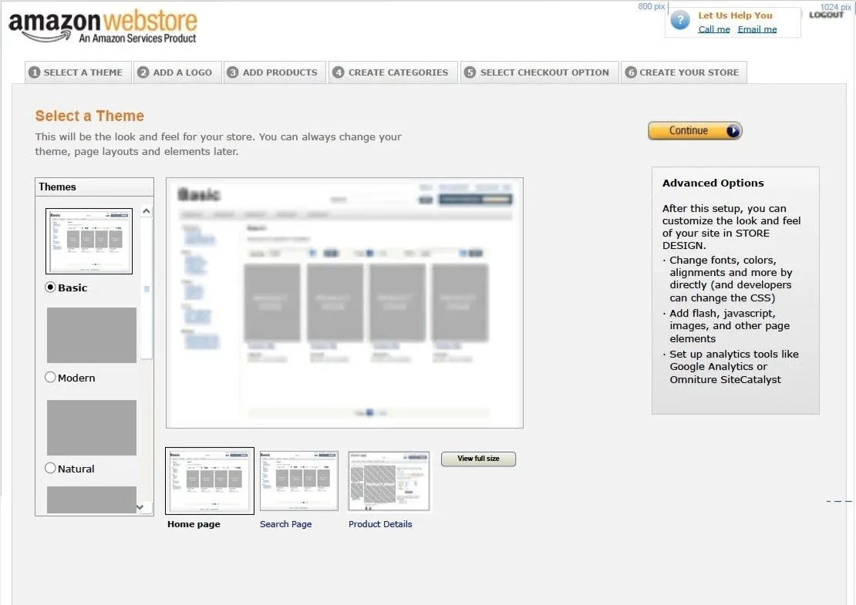The height and width of the screenshot is (605, 856).
Task: Click the View full size button
Action: coord(478,459)
